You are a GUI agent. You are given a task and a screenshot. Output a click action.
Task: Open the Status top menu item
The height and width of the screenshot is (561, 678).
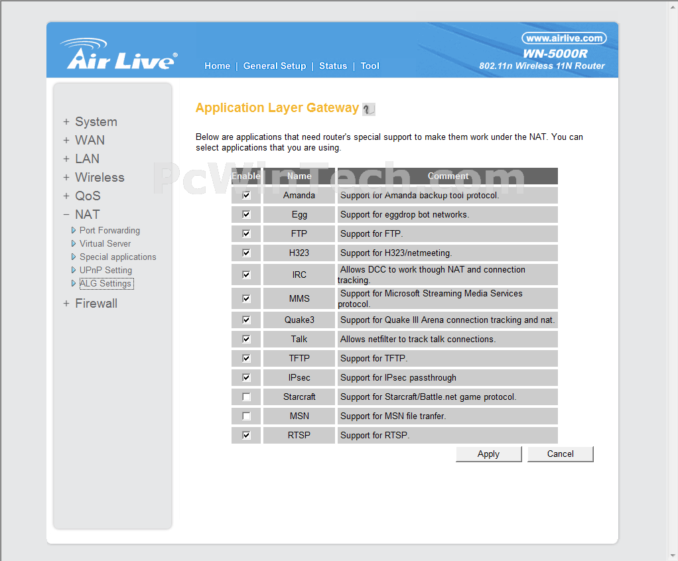(333, 66)
